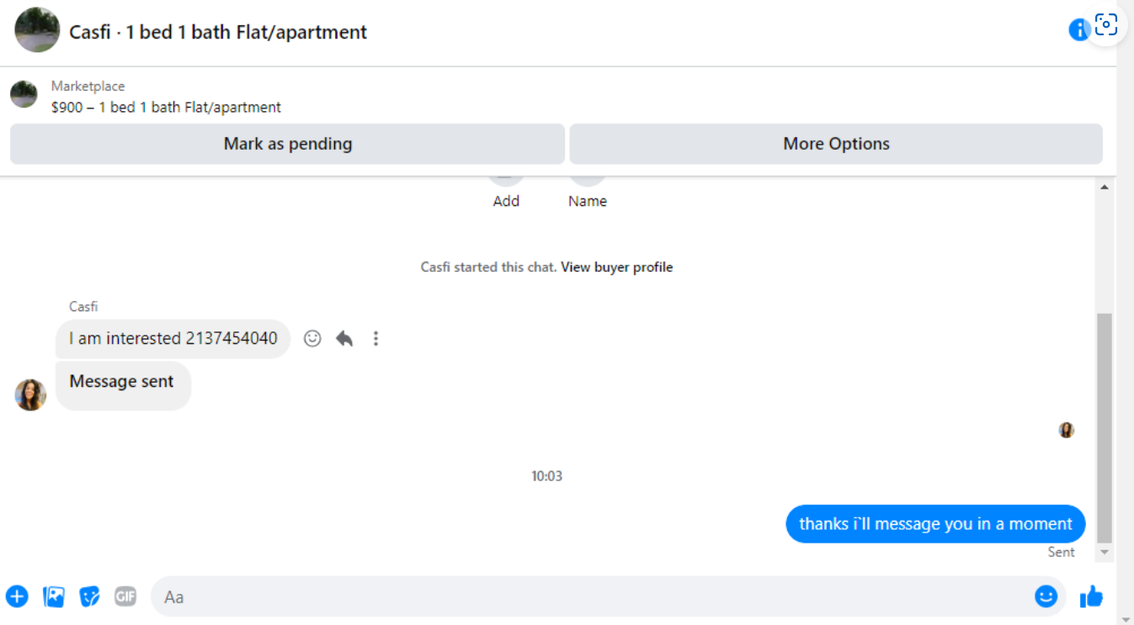
Task: Click the chat scrollbar down arrow
Action: 1105,553
